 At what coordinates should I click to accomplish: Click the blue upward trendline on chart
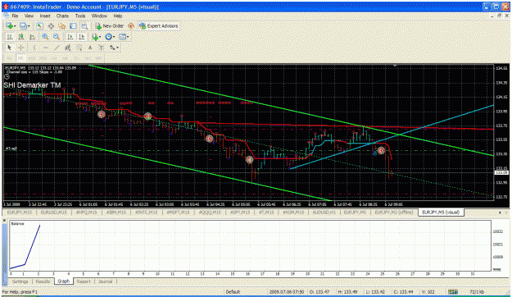pyautogui.click(x=392, y=137)
